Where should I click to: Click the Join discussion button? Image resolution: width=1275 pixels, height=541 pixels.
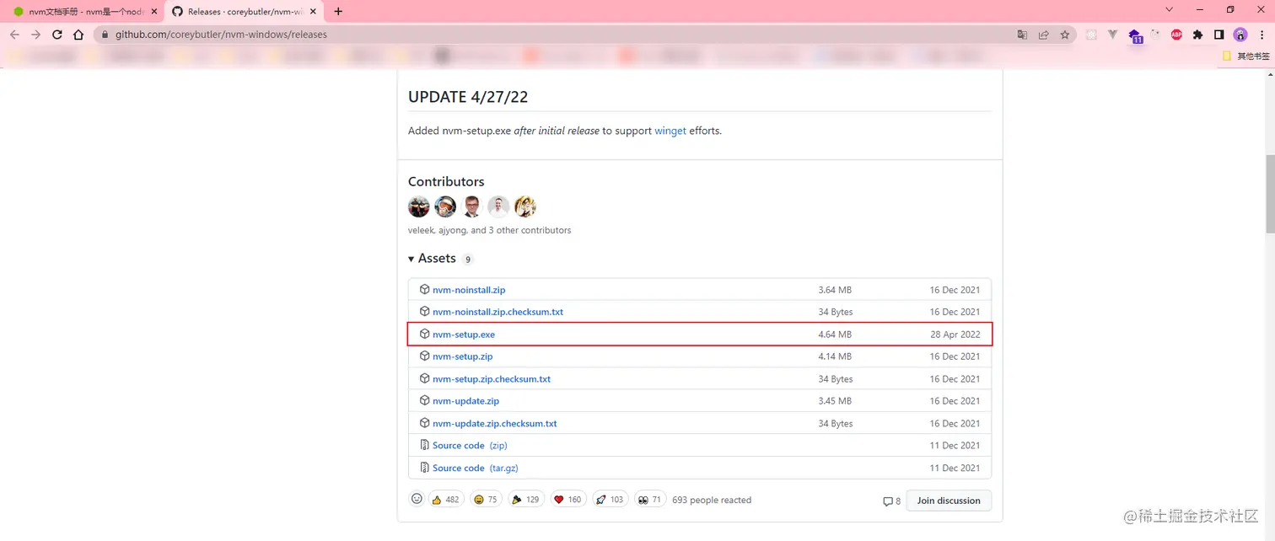(x=949, y=501)
